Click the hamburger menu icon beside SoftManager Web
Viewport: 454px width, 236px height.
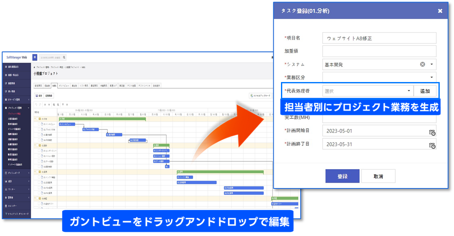(35, 57)
